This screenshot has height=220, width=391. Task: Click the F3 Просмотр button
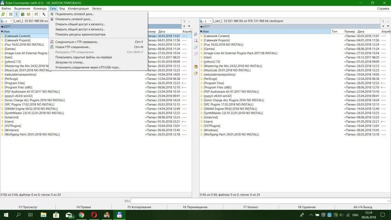27,207
